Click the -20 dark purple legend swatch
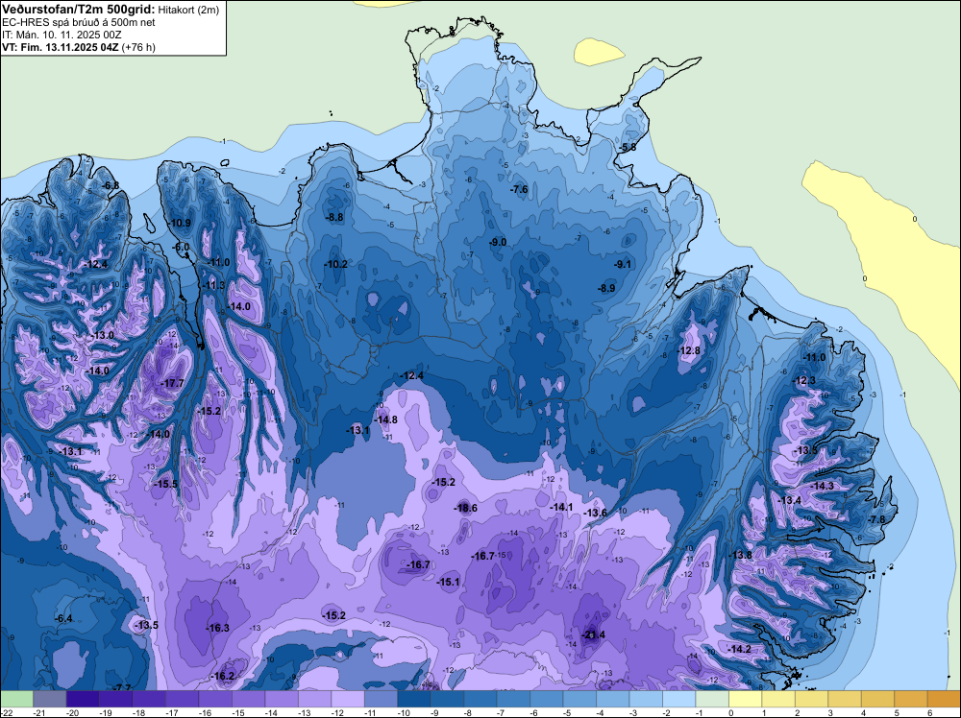The width and height of the screenshot is (961, 718). pyautogui.click(x=83, y=699)
